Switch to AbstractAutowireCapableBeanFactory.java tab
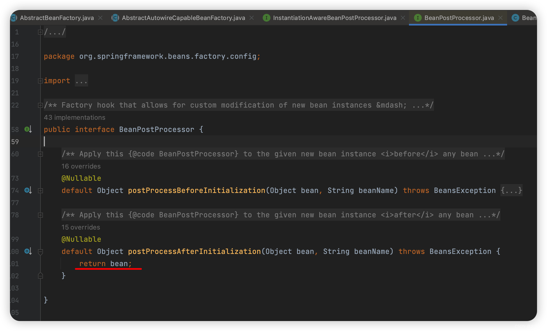Image resolution: width=547 pixels, height=331 pixels. [x=183, y=18]
